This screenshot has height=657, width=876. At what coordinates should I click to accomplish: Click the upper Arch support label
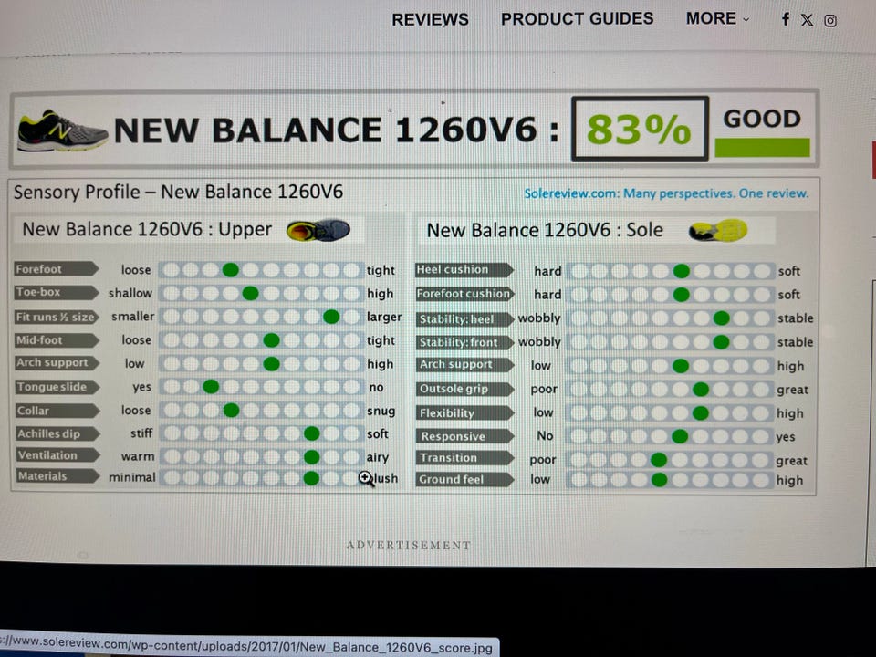(56, 362)
